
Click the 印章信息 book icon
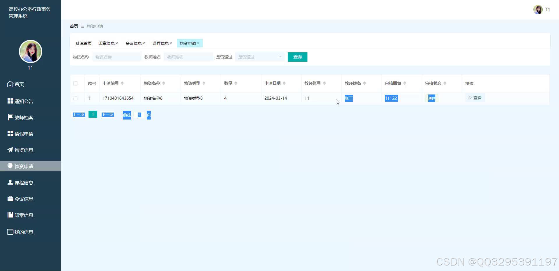click(10, 215)
